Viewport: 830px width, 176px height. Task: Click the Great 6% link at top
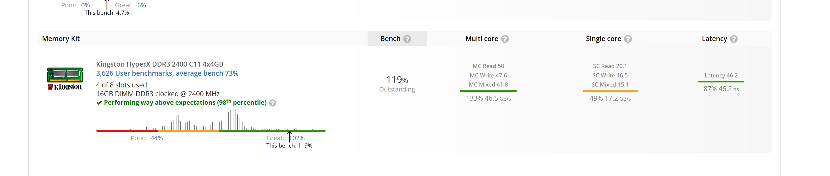tap(142, 5)
